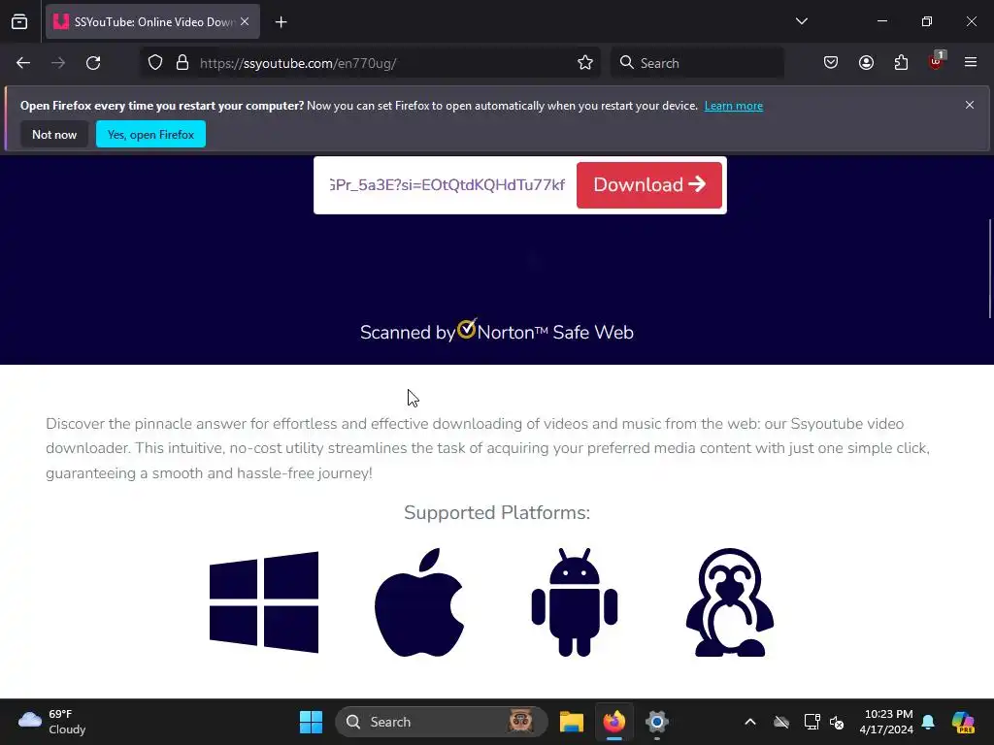This screenshot has height=745, width=994.
Task: Click the Supported Platforms heading
Action: [497, 512]
